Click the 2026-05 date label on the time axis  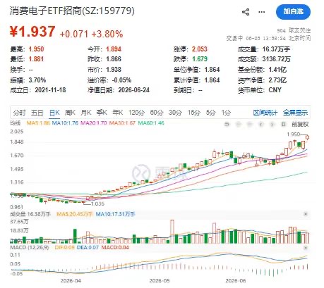point(160,281)
